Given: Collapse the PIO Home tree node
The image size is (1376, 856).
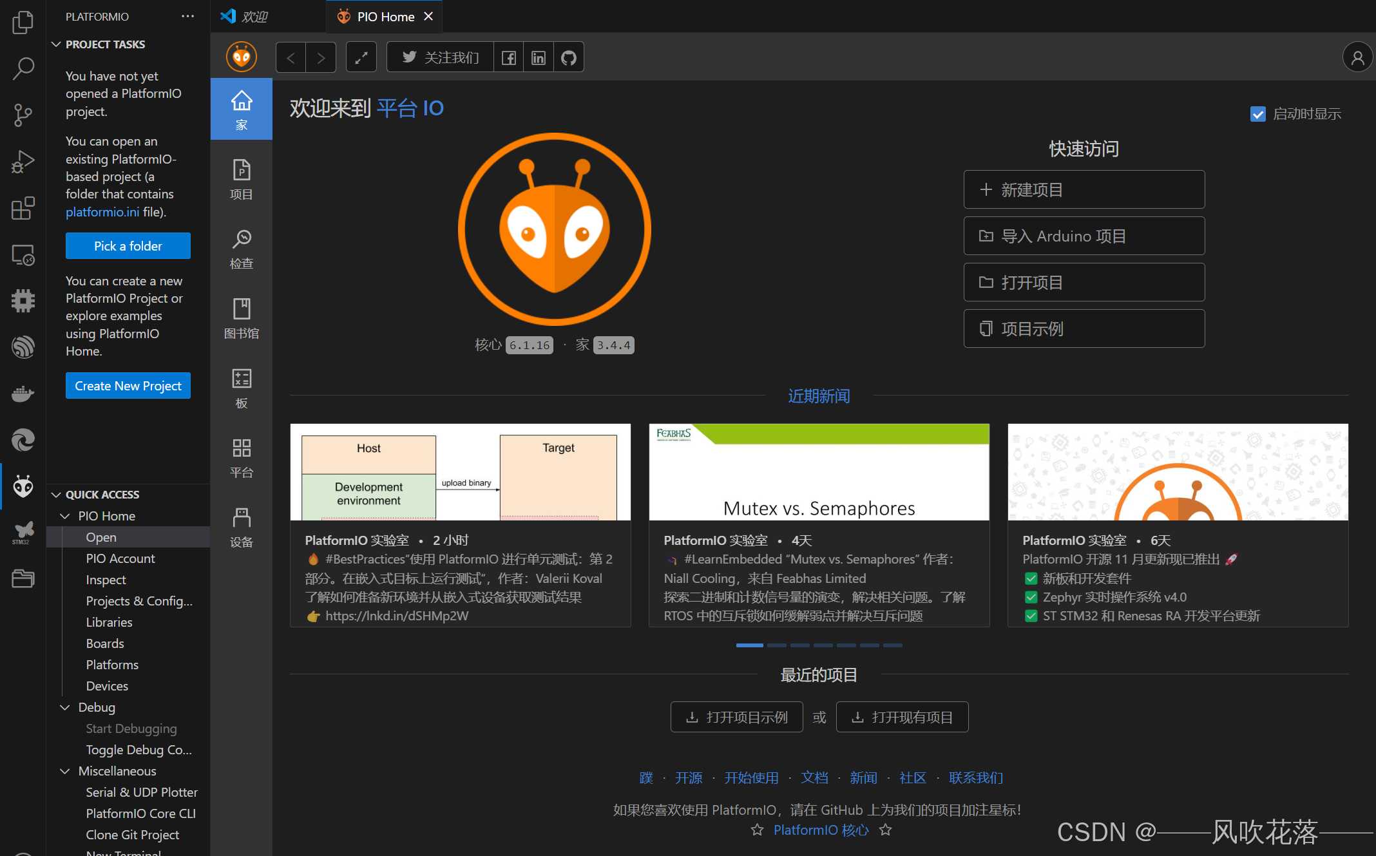Looking at the screenshot, I should [65, 516].
